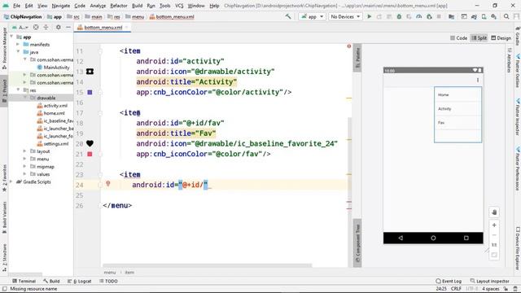The image size is (521, 293).
Task: Click the Search Everywhere magnifier icon
Action: pyautogui.click(x=506, y=16)
